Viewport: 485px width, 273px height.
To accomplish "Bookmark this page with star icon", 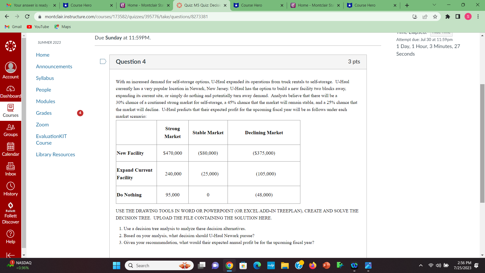I will pos(435,17).
